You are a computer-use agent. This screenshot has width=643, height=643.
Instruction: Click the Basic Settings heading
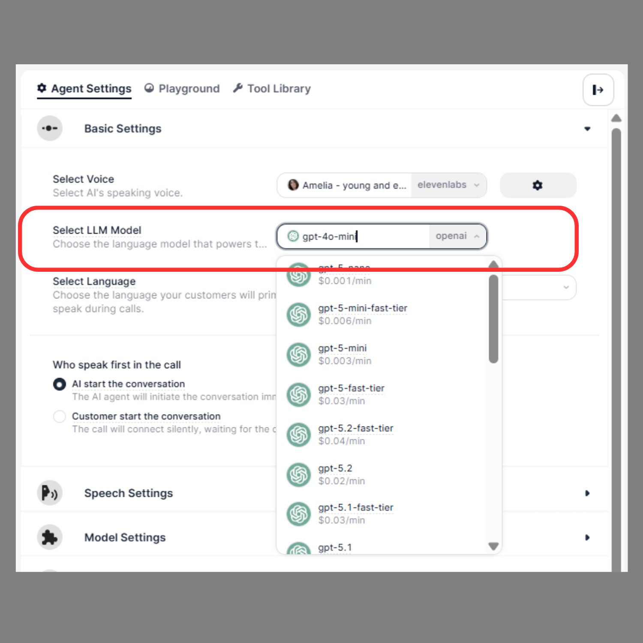(123, 129)
